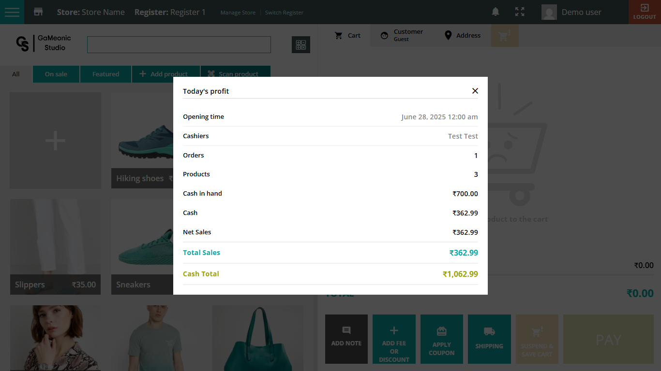
Task: Click the store icon in header
Action: point(38,12)
